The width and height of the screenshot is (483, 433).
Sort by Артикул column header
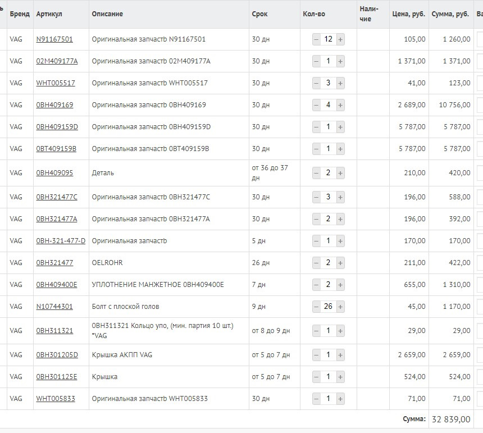point(49,14)
